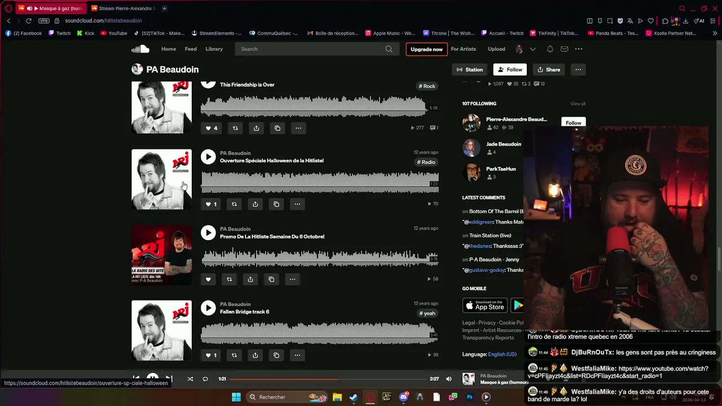Open the browser VPN badge
This screenshot has width=722, height=406.
coord(44,21)
